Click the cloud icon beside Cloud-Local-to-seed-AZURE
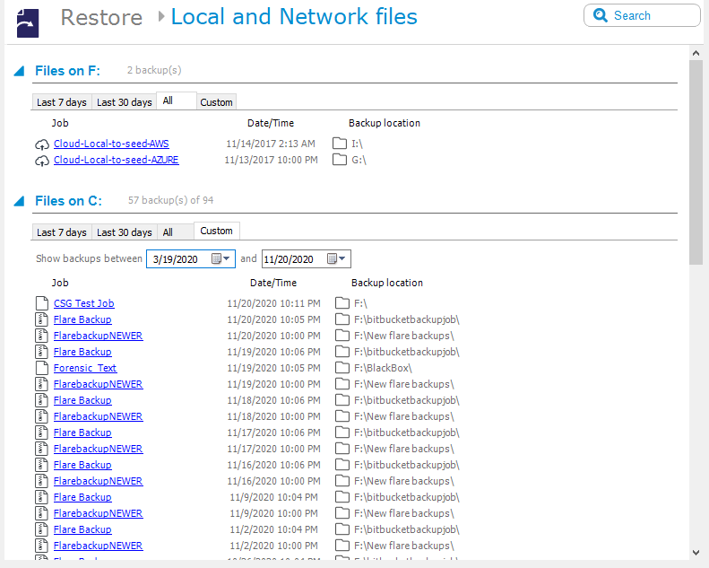709x568 pixels. click(41, 161)
